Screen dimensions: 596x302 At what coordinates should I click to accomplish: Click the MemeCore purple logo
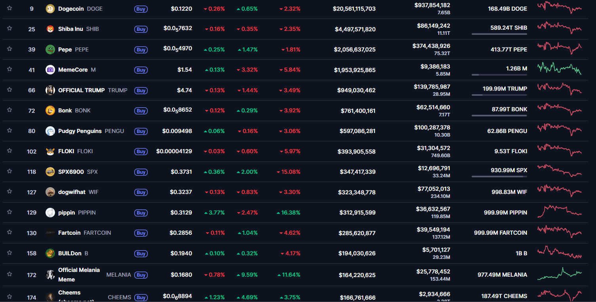point(50,70)
